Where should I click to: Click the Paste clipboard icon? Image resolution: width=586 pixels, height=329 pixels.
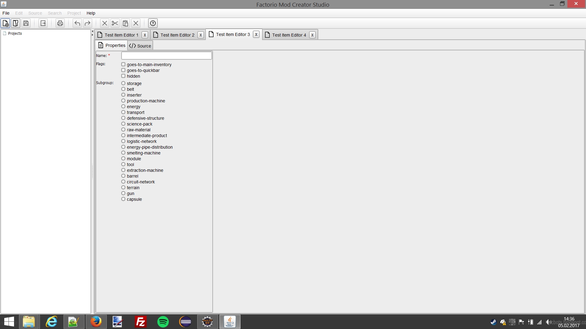125,23
